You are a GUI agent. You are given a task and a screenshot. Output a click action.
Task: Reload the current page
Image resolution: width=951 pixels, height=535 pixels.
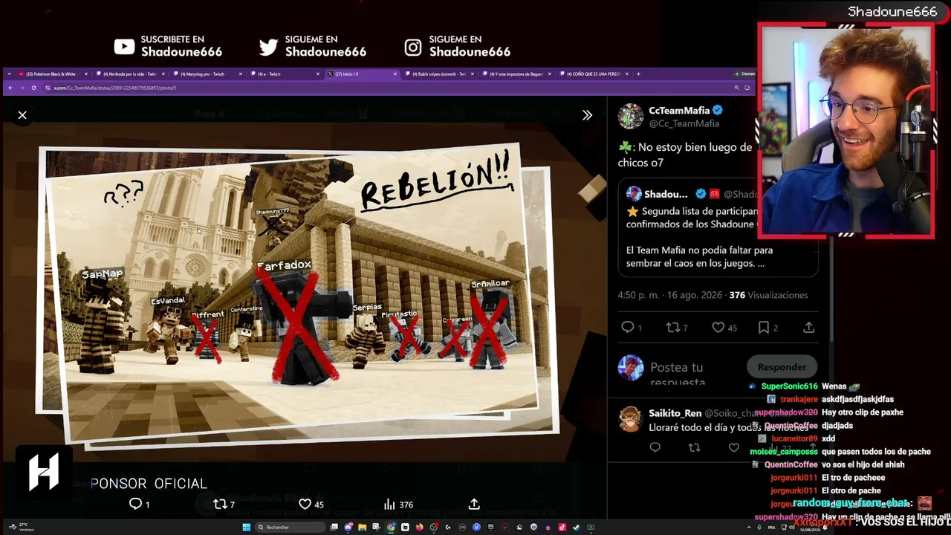pos(33,88)
